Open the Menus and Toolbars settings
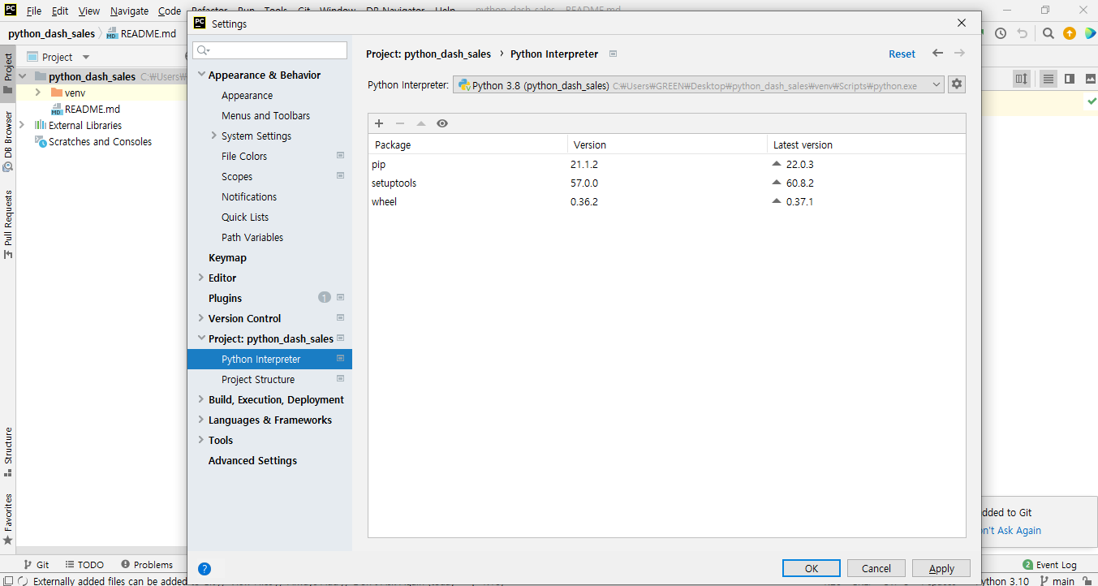The height and width of the screenshot is (586, 1098). point(265,115)
